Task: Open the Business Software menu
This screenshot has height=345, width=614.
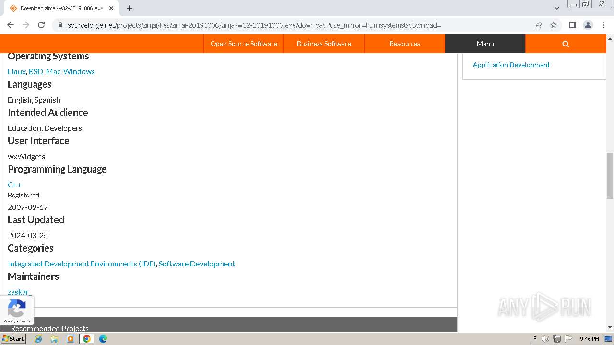Action: pyautogui.click(x=324, y=44)
